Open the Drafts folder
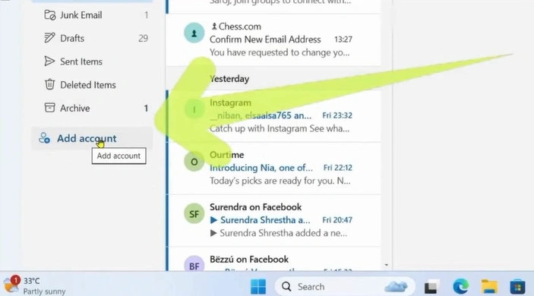This screenshot has height=296, width=534. point(92,38)
